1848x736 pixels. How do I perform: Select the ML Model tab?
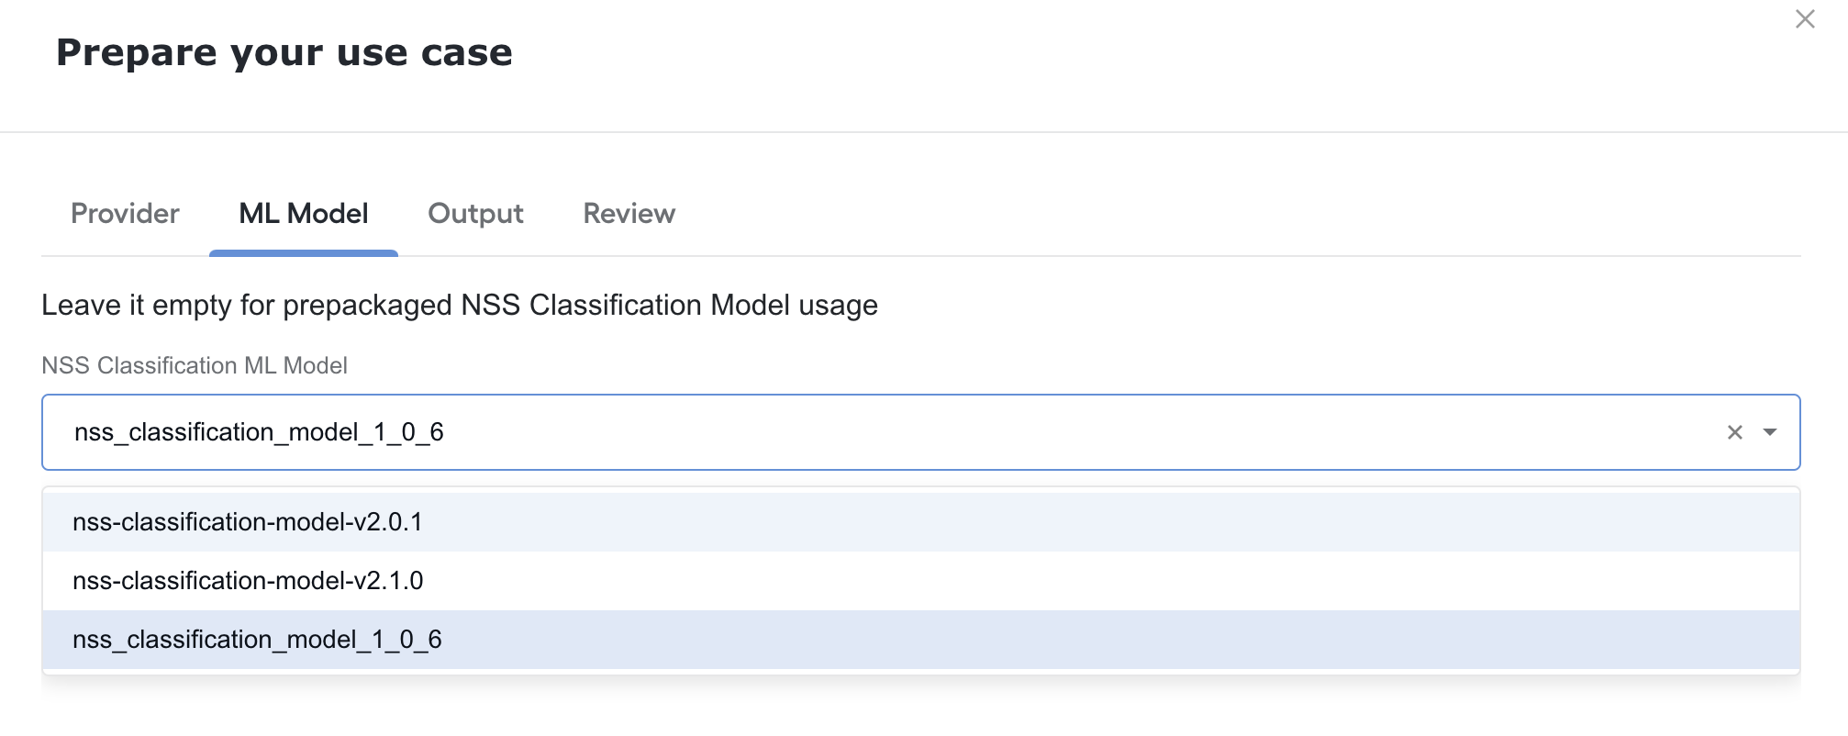[304, 214]
